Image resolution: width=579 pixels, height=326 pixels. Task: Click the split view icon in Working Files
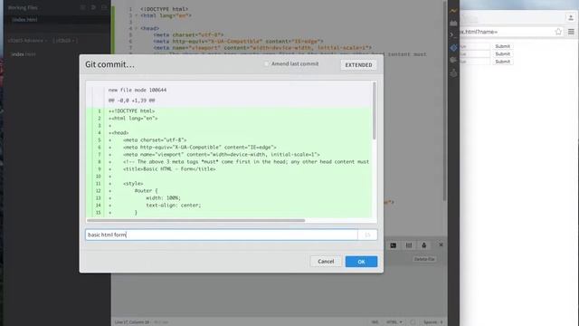click(x=104, y=7)
